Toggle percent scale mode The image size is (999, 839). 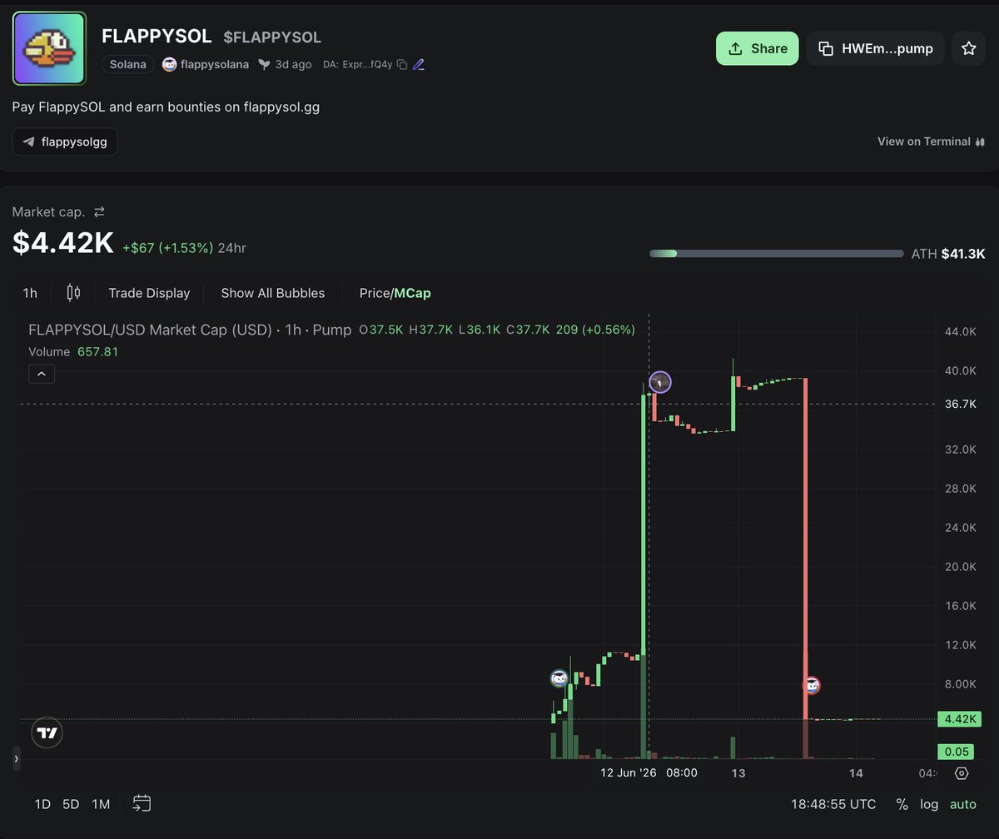tap(902, 804)
